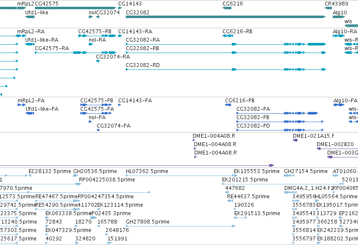Select EST EK242239.5prime

click(x=319, y=234)
